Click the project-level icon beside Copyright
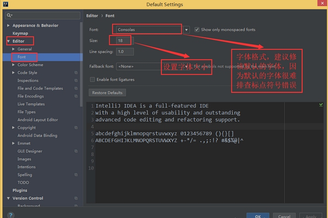Image resolution: width=328 pixels, height=218 pixels. click(x=76, y=127)
